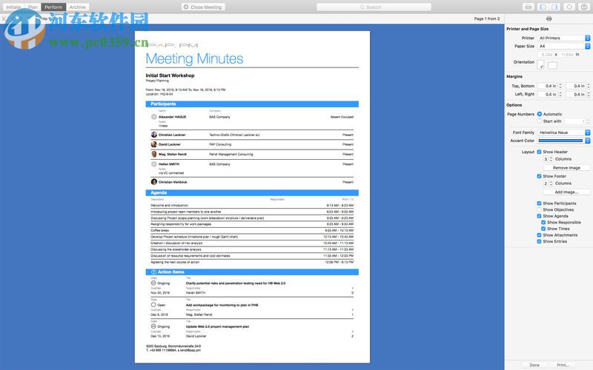Switch to the Initiate tab
Viewport: 593px width, 370px height.
[13, 7]
